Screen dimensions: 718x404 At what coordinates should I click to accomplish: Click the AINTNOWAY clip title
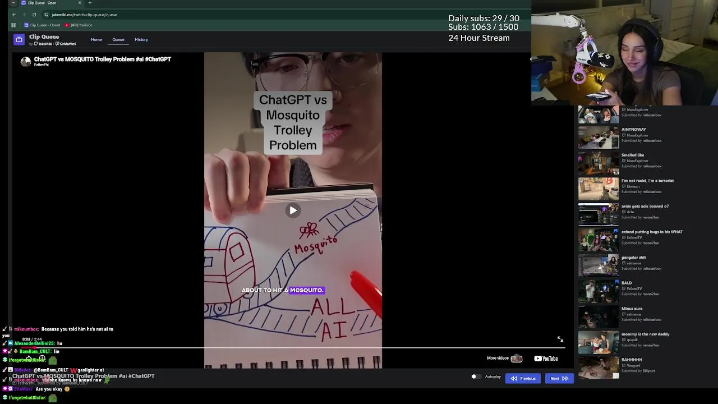point(633,130)
